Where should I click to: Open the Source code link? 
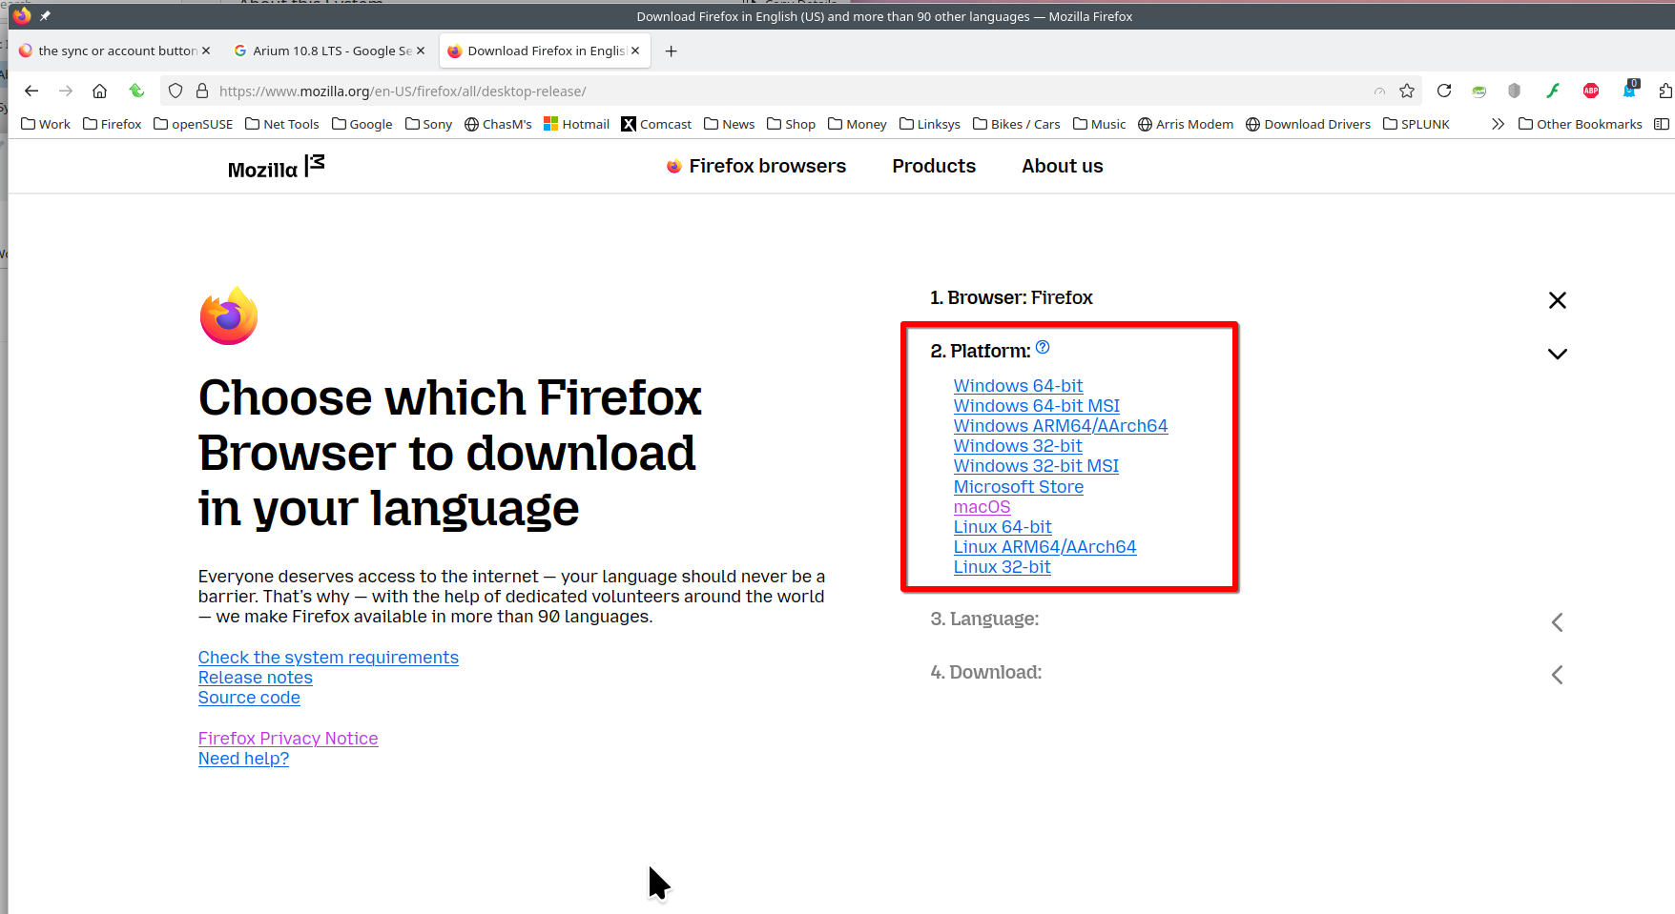click(249, 698)
